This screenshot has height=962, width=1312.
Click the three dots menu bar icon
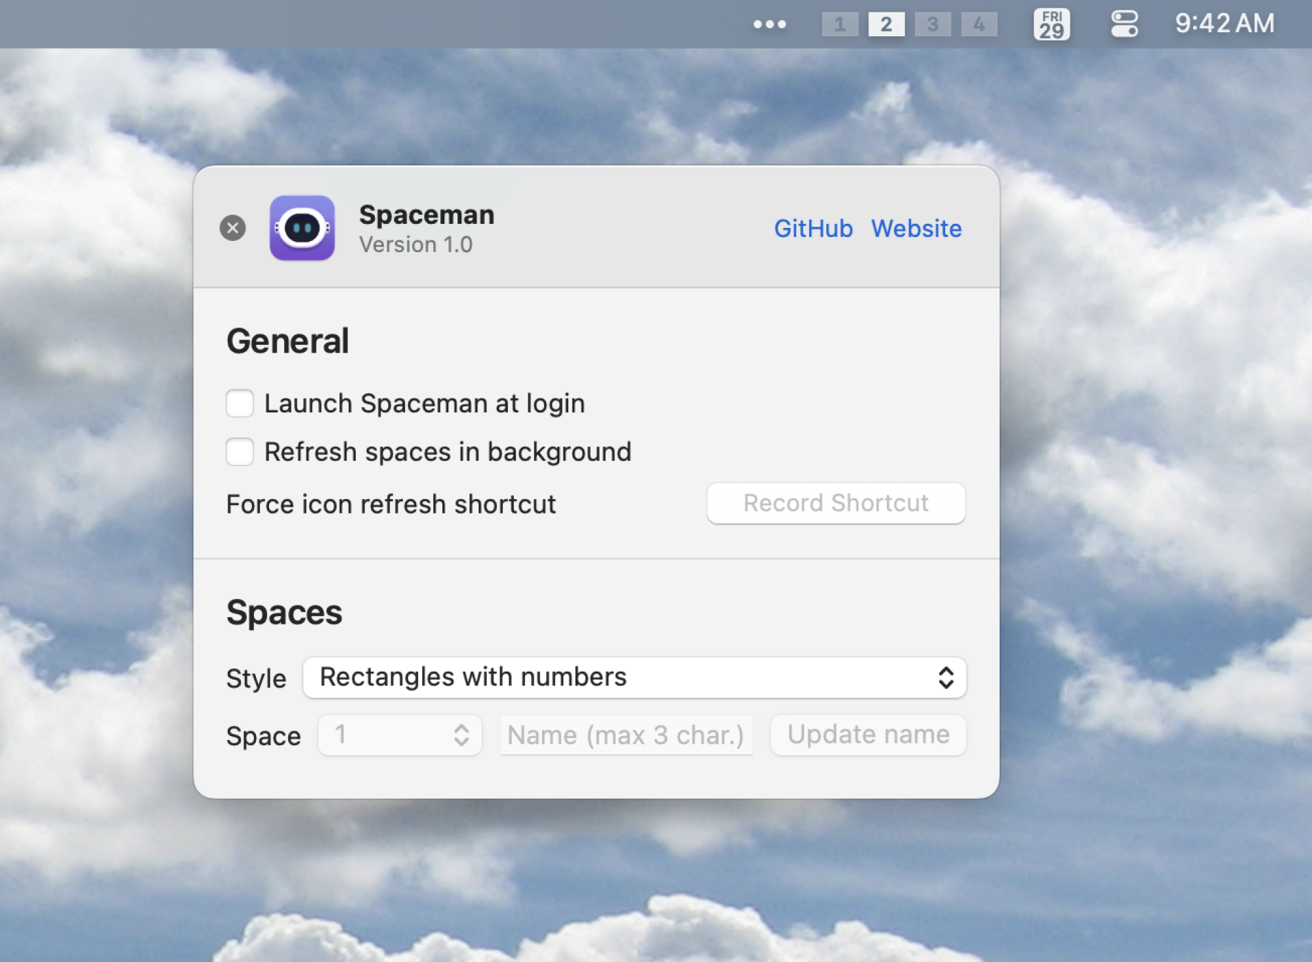(x=769, y=24)
